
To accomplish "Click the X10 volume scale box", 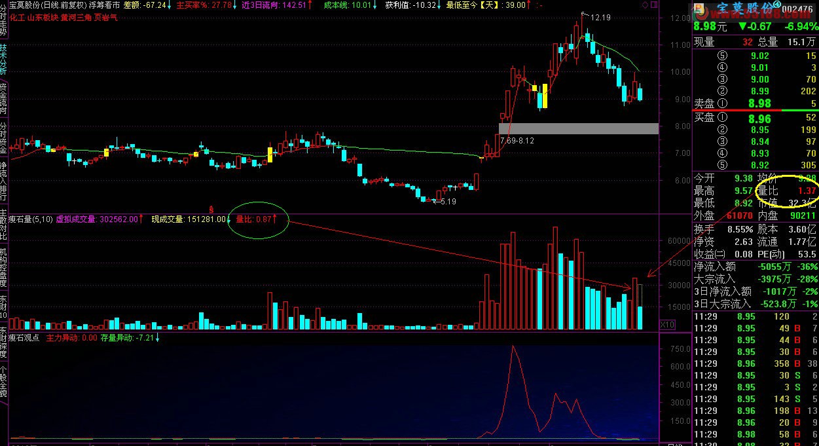I will 667,324.
